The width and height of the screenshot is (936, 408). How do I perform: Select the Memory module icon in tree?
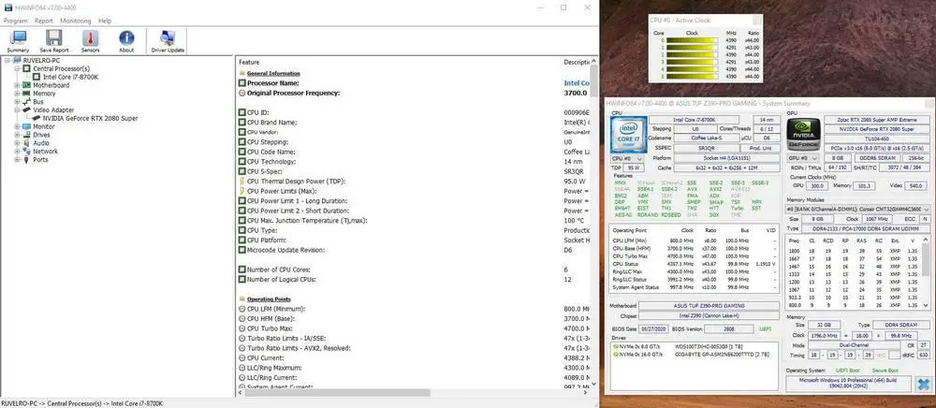tap(27, 94)
